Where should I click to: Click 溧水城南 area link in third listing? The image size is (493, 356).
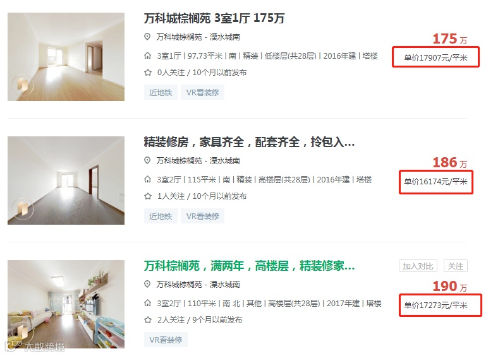[x=225, y=285]
